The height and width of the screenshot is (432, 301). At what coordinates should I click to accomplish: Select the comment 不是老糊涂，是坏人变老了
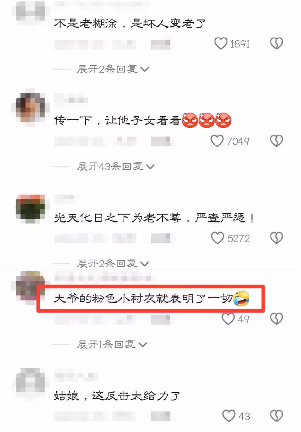point(130,24)
